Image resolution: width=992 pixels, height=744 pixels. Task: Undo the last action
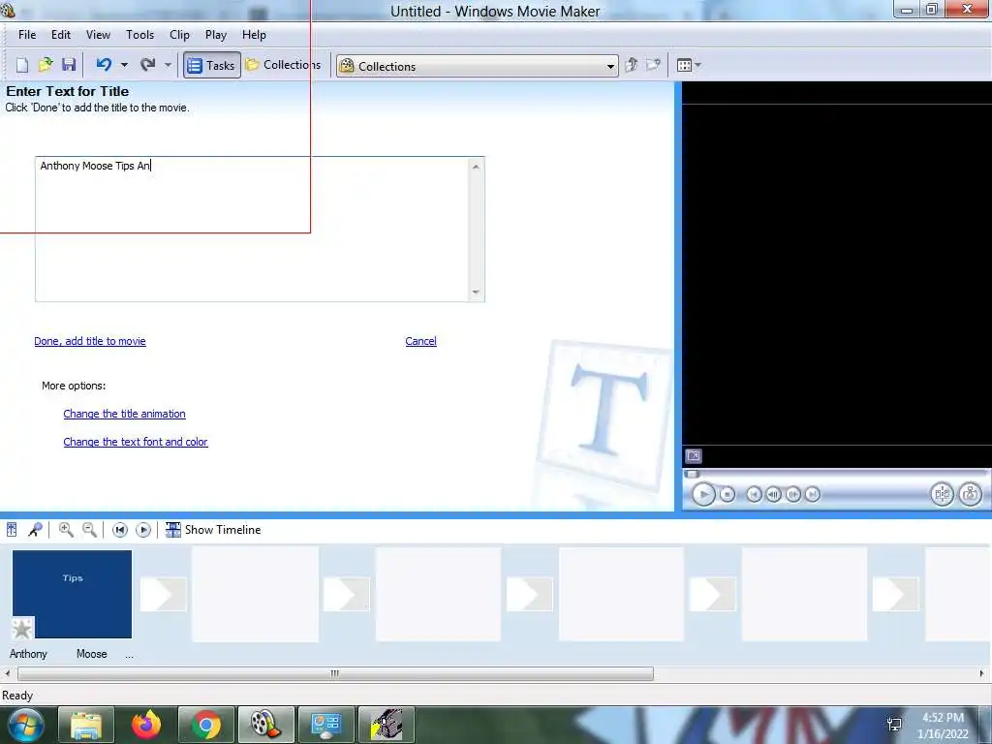click(104, 65)
